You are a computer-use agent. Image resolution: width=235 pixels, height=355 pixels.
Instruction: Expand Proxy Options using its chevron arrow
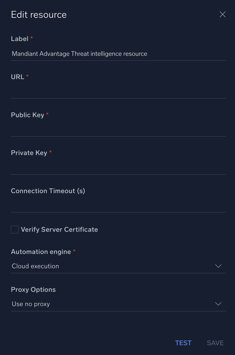(218, 304)
